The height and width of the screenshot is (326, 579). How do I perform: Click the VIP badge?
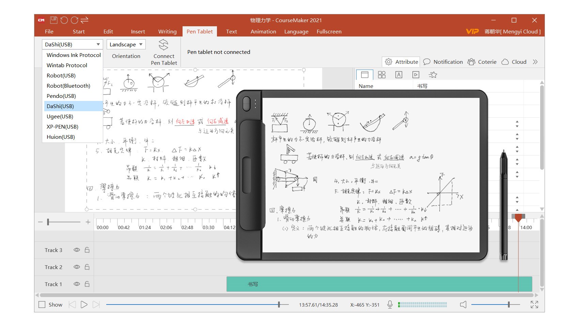click(x=472, y=31)
